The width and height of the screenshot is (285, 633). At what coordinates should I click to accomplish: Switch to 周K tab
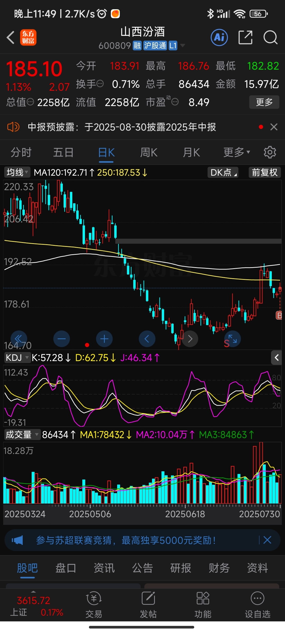coord(149,152)
